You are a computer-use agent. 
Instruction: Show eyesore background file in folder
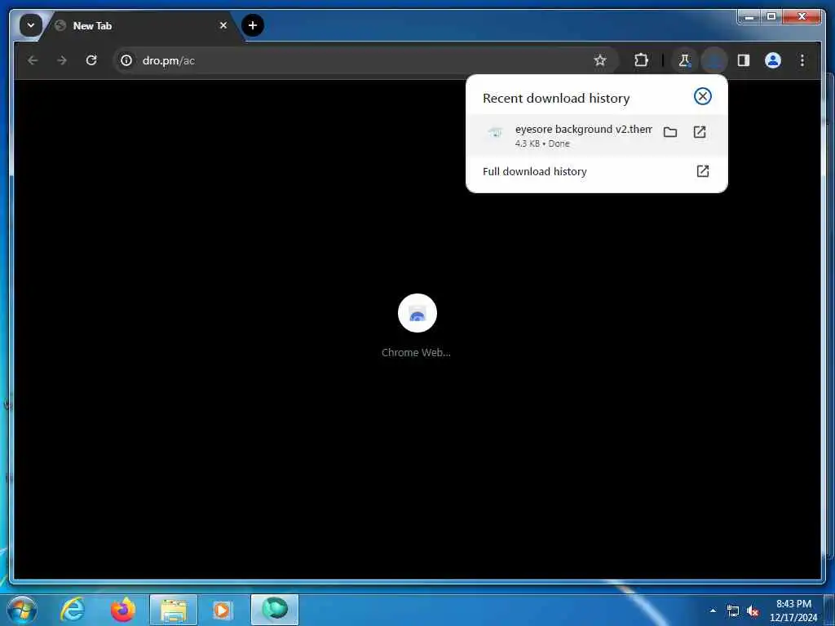tap(670, 132)
